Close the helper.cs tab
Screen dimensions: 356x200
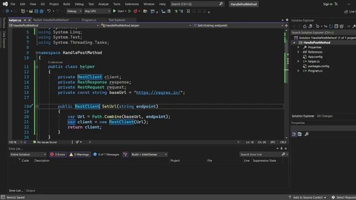point(29,20)
